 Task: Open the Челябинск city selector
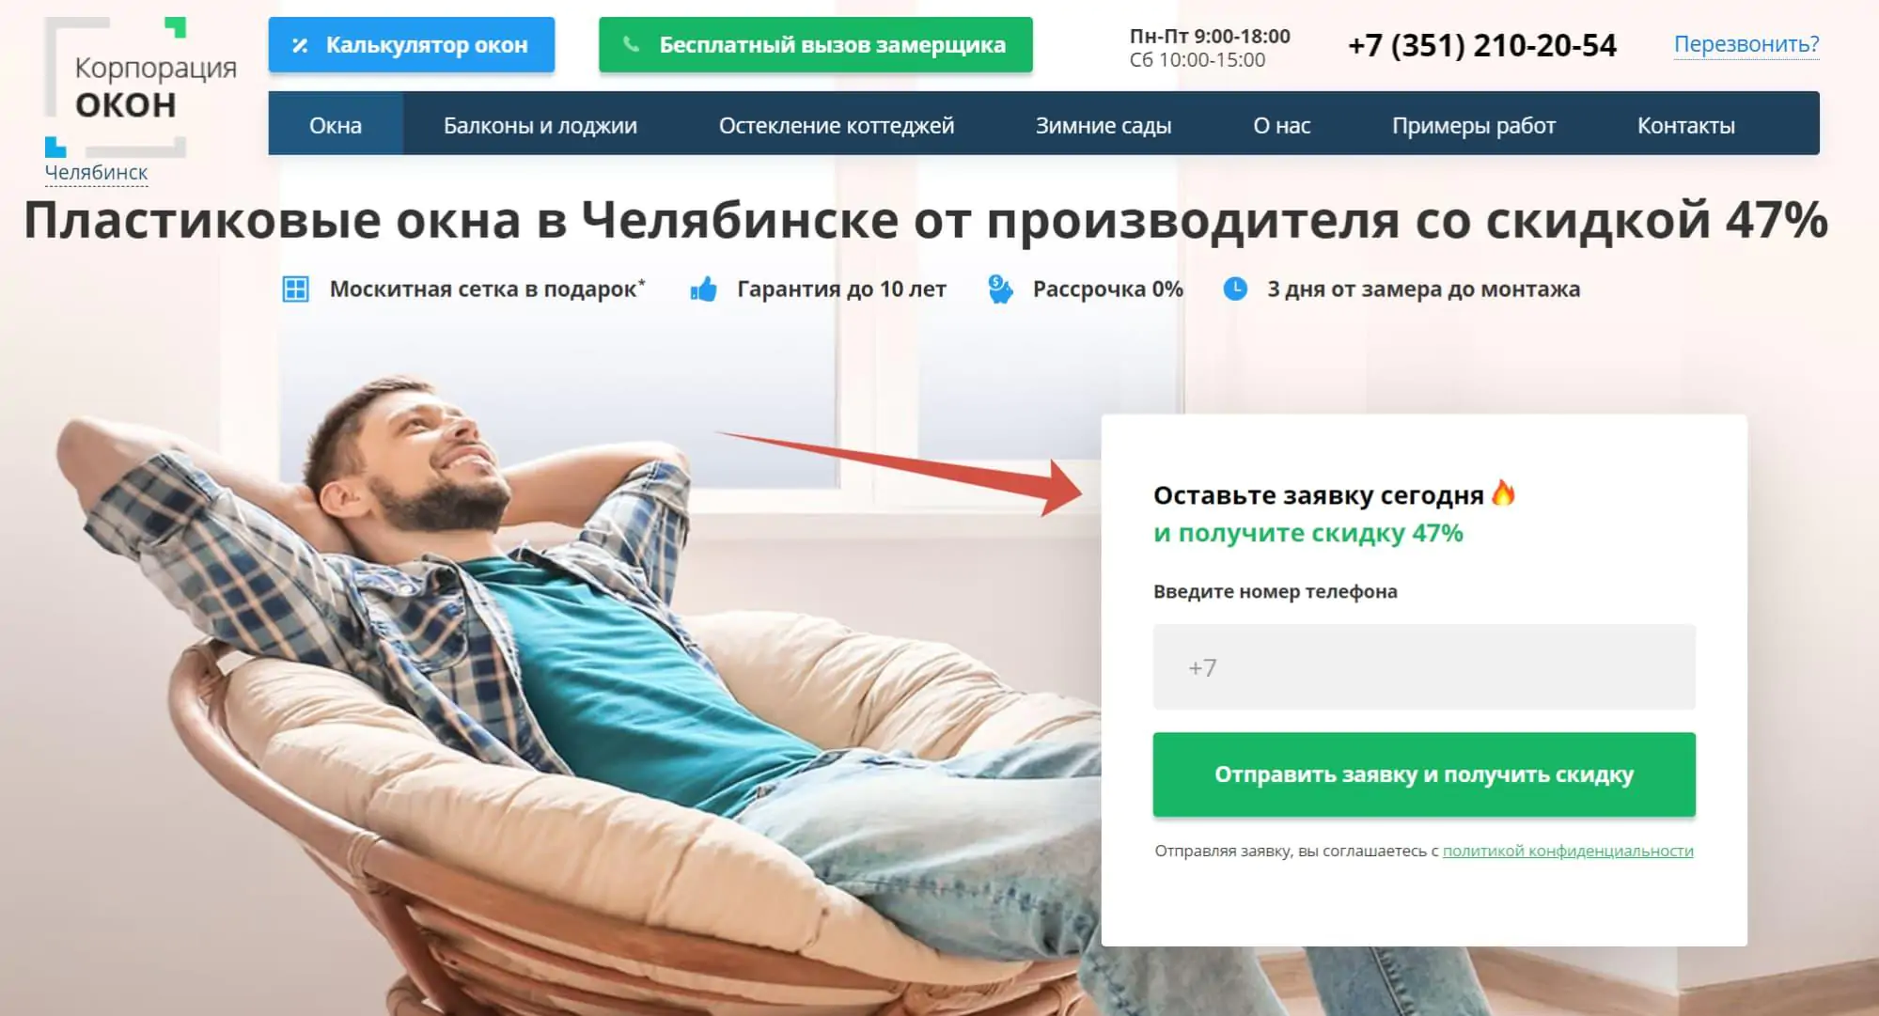point(96,173)
